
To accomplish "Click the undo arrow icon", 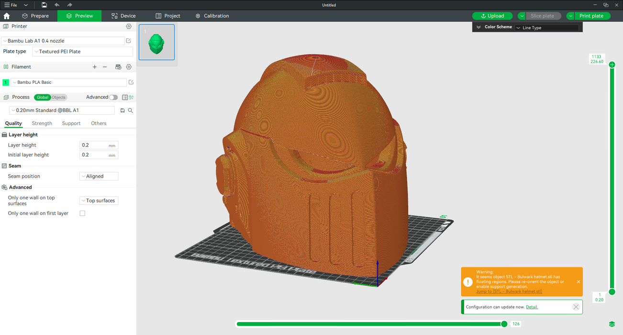I will click(x=57, y=5).
